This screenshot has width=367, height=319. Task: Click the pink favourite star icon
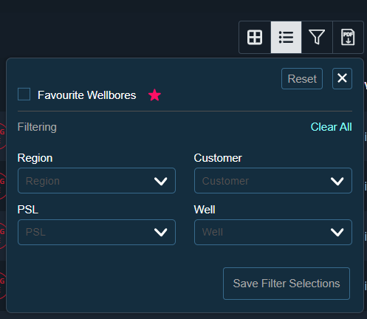[x=154, y=95]
